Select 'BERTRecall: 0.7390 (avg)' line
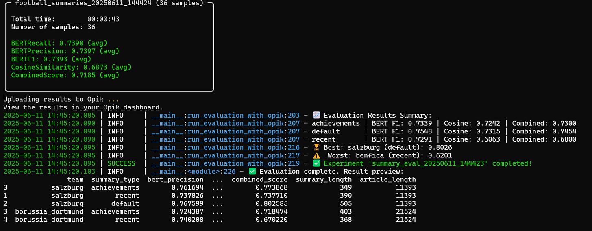The image size is (592, 231). (x=59, y=43)
